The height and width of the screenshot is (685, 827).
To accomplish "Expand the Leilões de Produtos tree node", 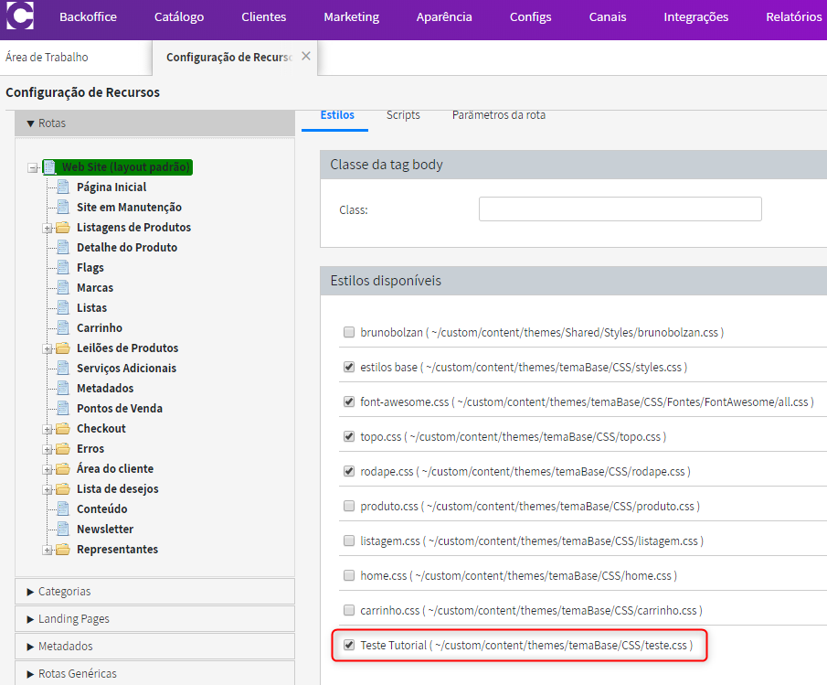I will click(47, 349).
